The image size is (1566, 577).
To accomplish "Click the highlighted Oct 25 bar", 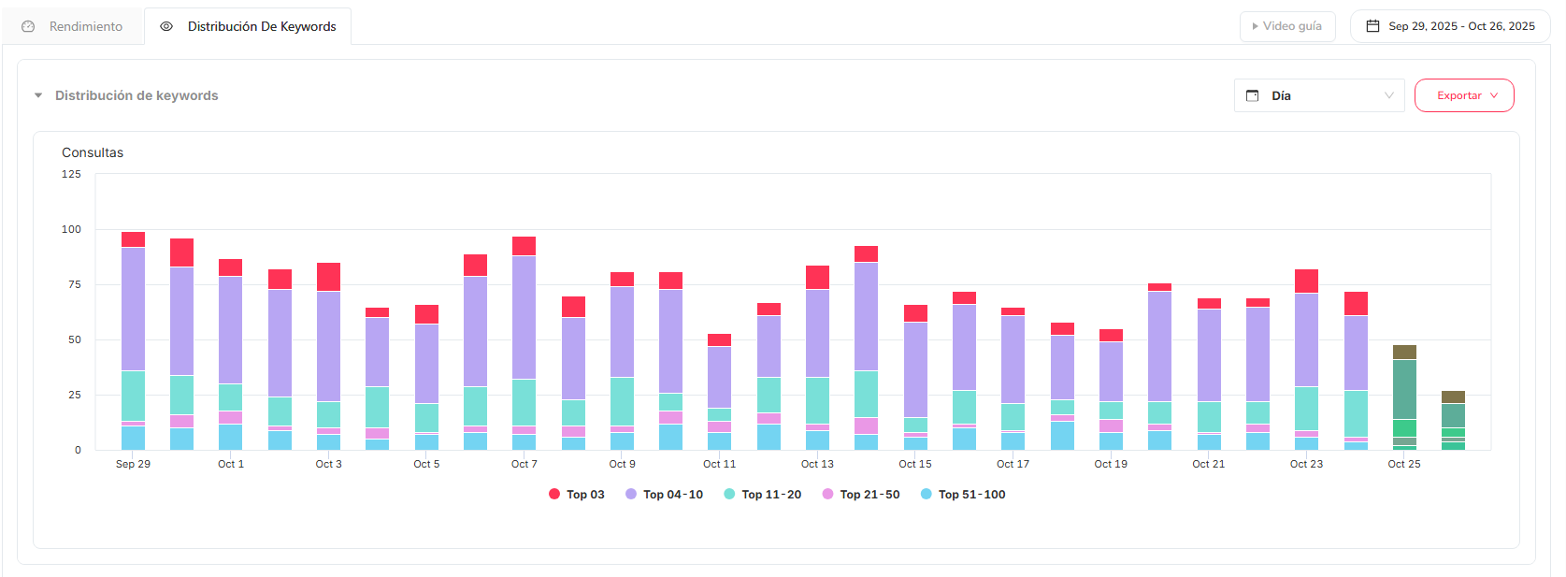I will [x=1404, y=397].
